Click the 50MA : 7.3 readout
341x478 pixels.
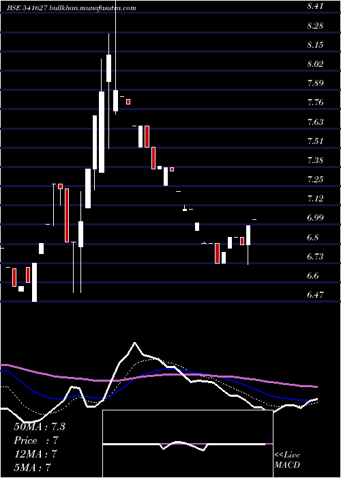[x=40, y=427]
